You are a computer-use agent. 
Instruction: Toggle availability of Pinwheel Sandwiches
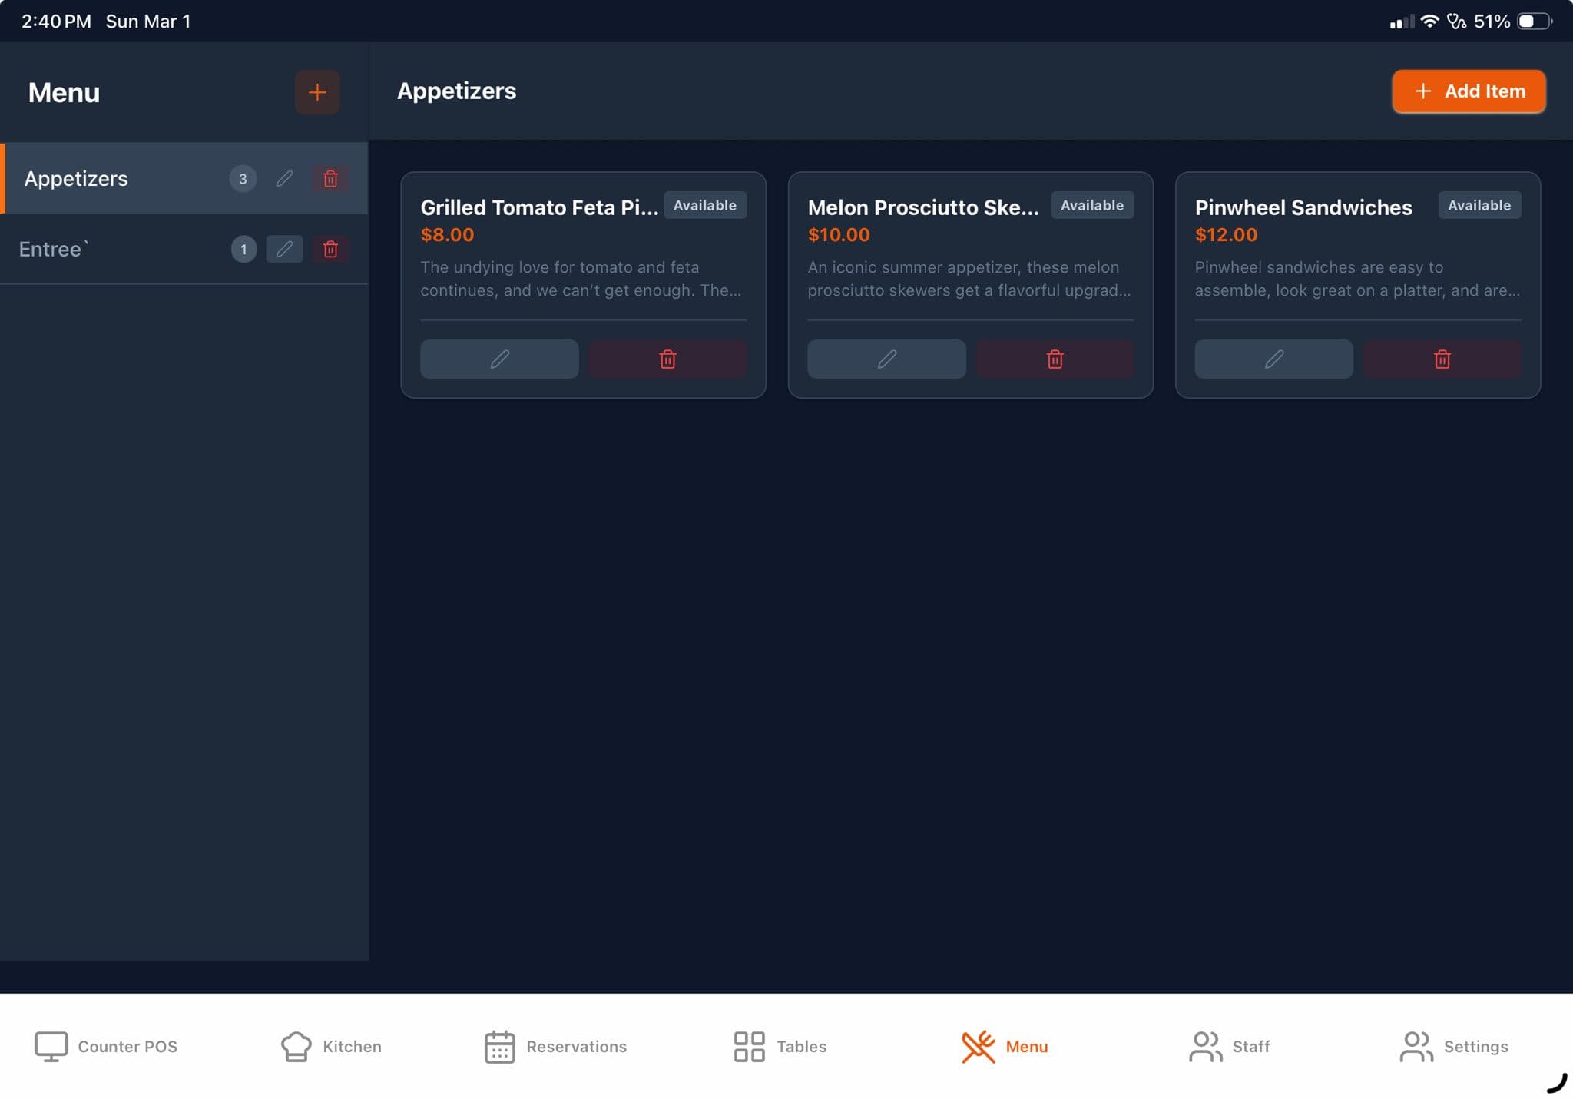coord(1479,205)
